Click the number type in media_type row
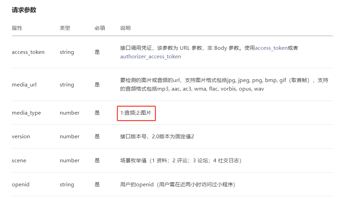343x199 pixels. pyautogui.click(x=70, y=113)
